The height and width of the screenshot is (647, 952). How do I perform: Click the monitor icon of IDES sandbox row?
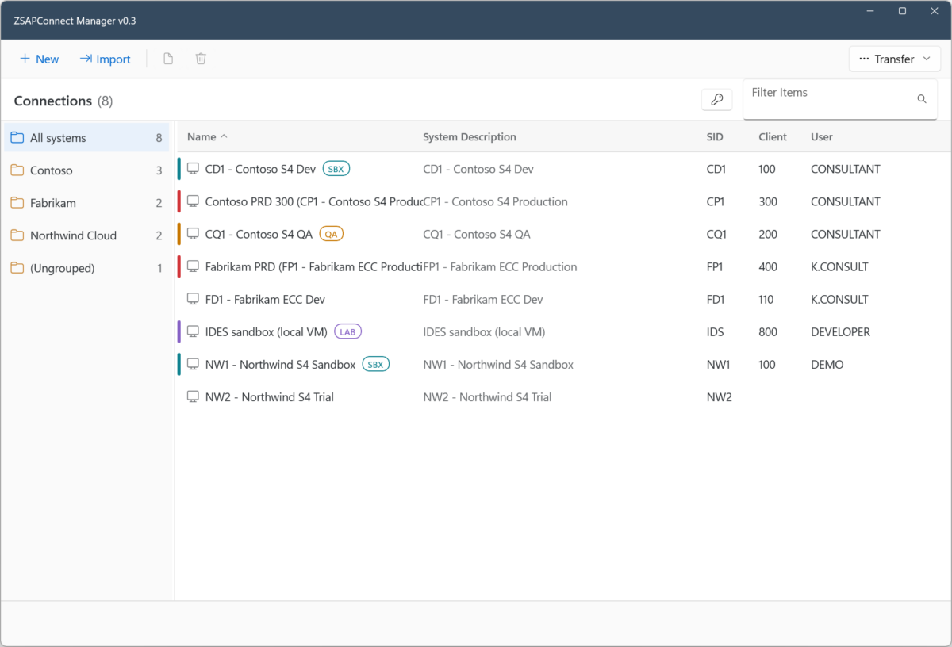[193, 331]
